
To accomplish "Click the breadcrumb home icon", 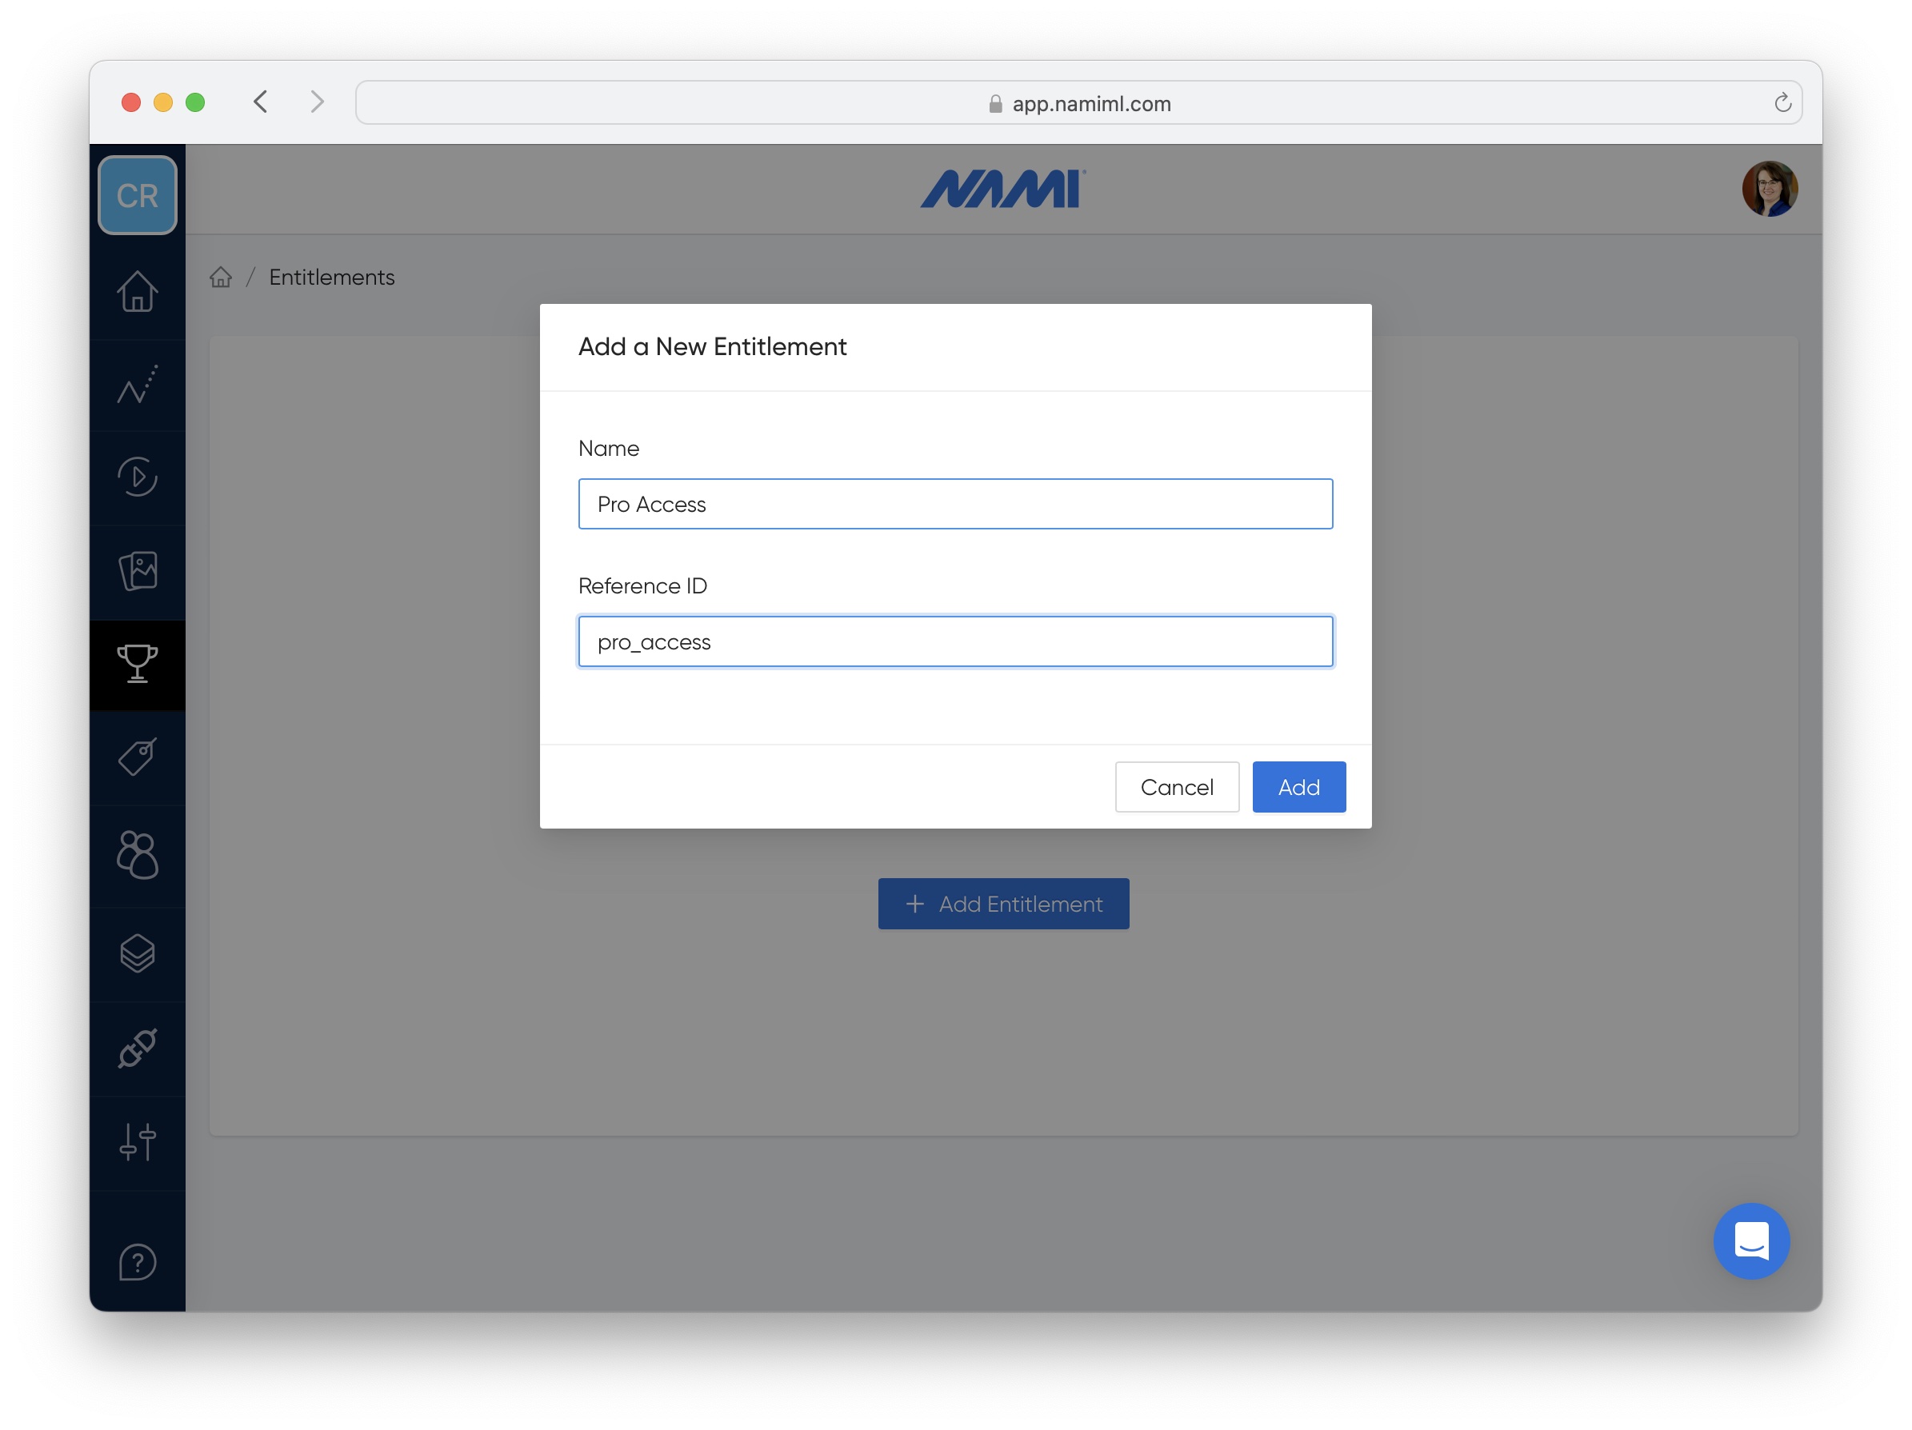I will [221, 278].
